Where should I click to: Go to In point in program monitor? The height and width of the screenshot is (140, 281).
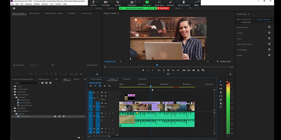(159, 70)
